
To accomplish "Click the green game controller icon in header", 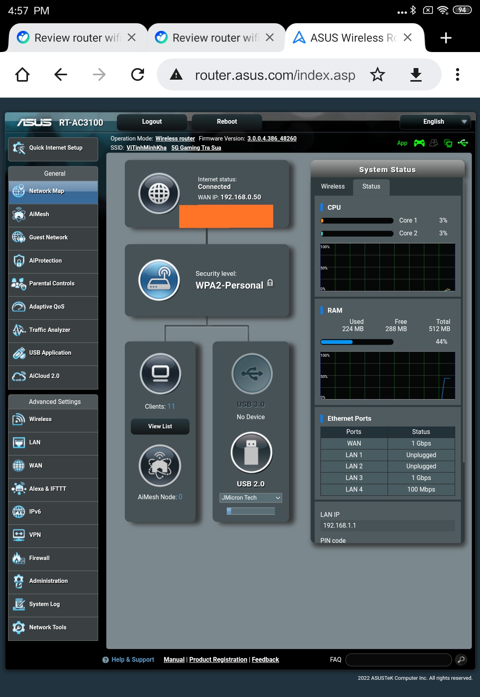I will [419, 143].
